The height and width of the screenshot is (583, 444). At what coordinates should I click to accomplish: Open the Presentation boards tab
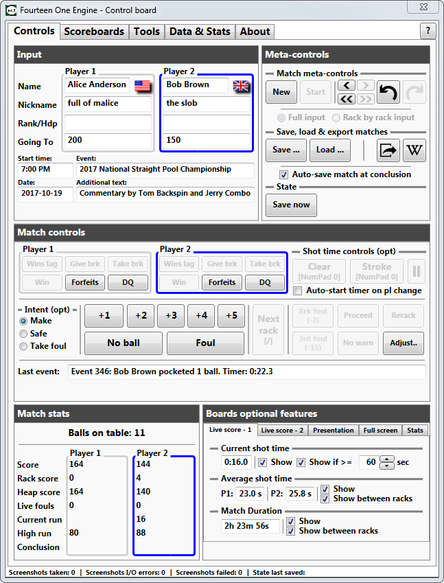(x=333, y=430)
